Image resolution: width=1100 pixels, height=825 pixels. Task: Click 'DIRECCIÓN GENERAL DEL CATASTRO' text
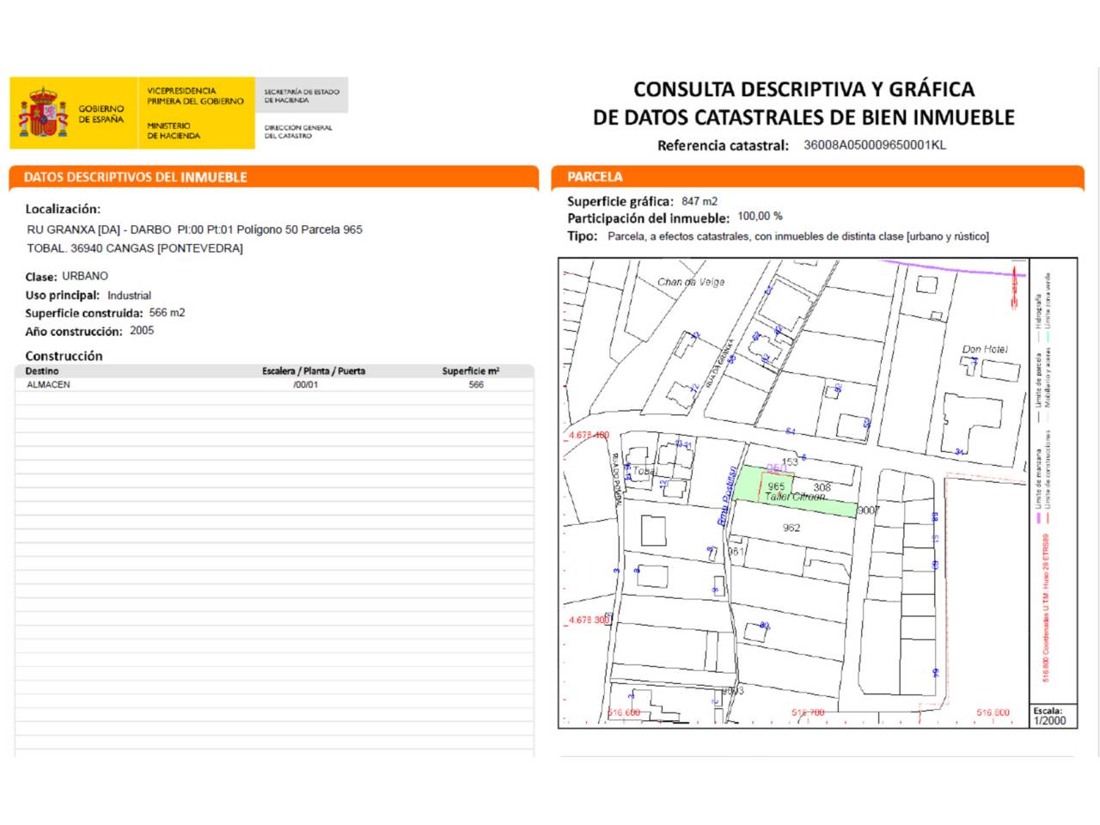point(298,131)
